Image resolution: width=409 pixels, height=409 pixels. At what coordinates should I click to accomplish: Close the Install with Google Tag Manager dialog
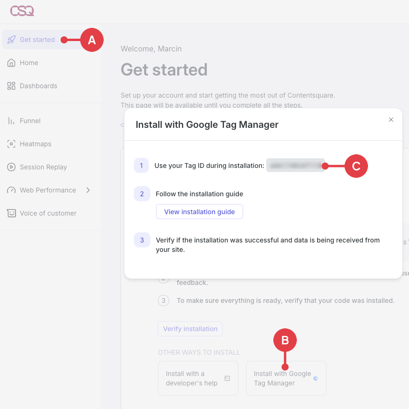click(x=391, y=120)
